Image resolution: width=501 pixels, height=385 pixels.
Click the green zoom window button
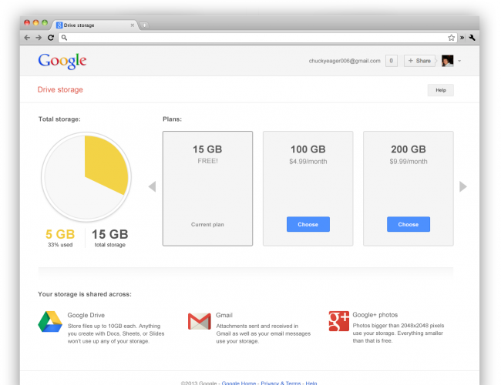pyautogui.click(x=45, y=22)
